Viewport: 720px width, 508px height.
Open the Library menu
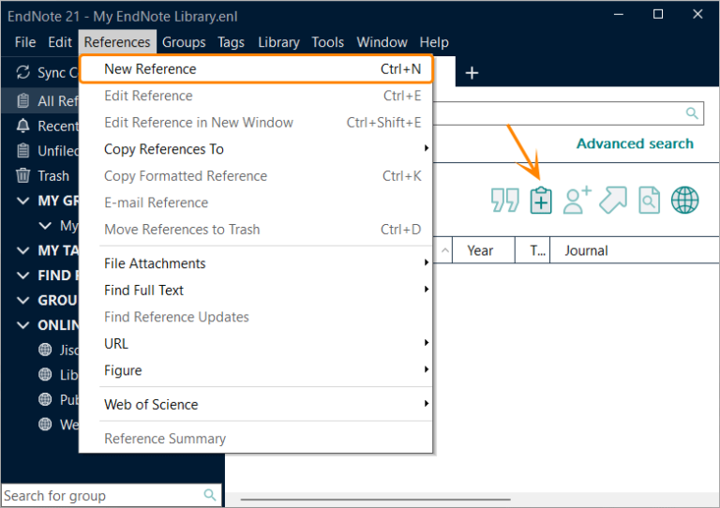click(x=278, y=42)
